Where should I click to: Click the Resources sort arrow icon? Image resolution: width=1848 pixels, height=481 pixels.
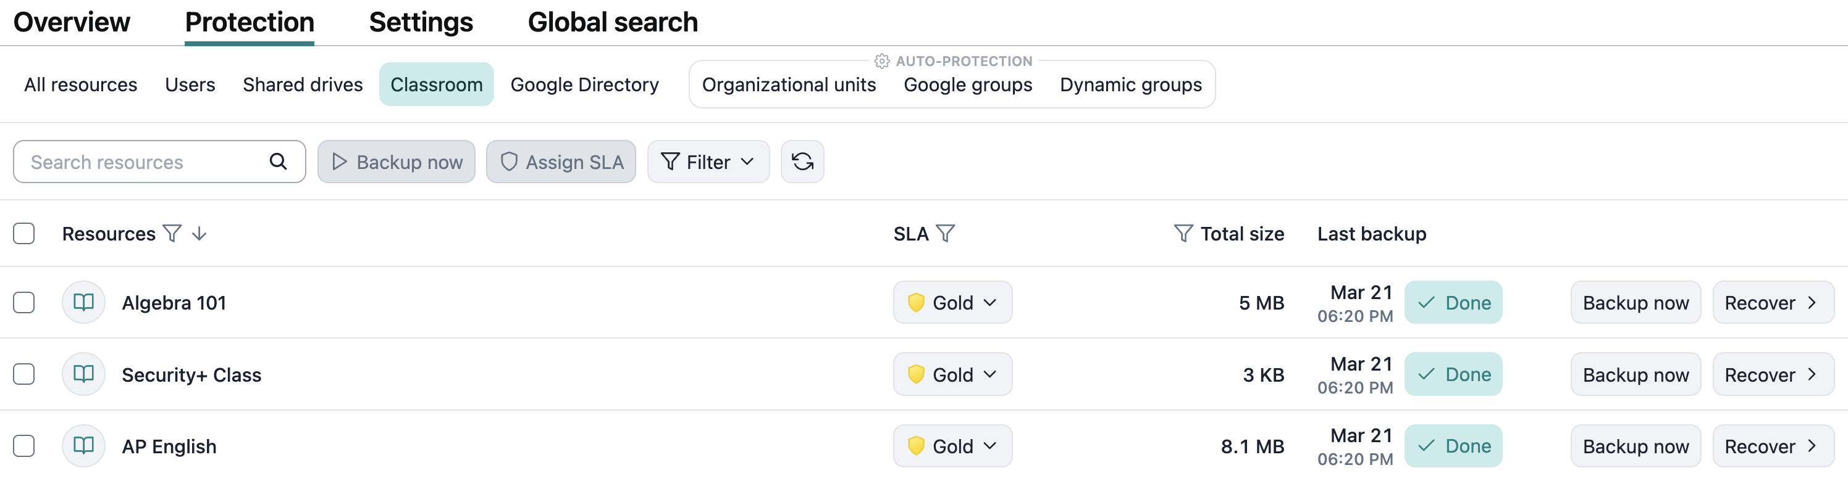pos(199,234)
